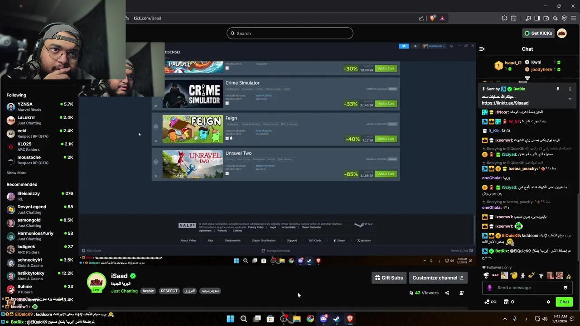Click the Get KICKs button
This screenshot has height=326, width=580.
(x=538, y=33)
